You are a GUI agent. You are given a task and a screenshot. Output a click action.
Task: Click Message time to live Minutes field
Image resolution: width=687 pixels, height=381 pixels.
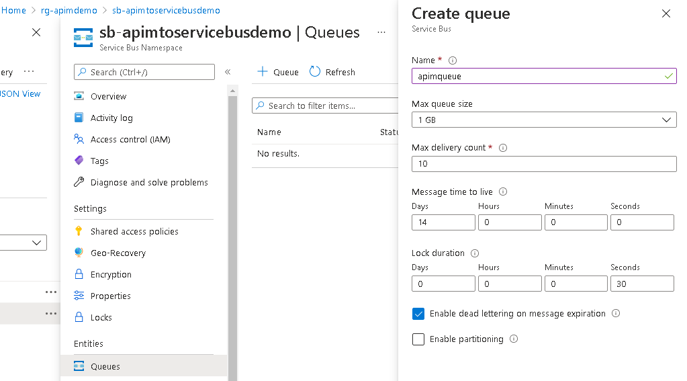[576, 222]
